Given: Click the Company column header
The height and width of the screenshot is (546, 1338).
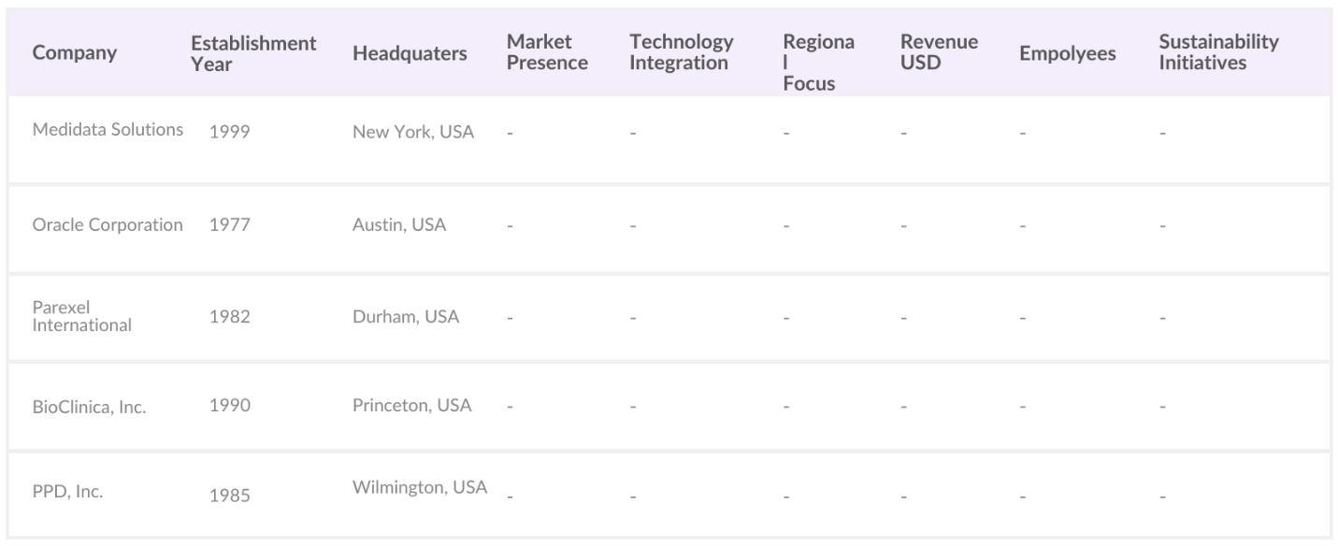Looking at the screenshot, I should [75, 53].
